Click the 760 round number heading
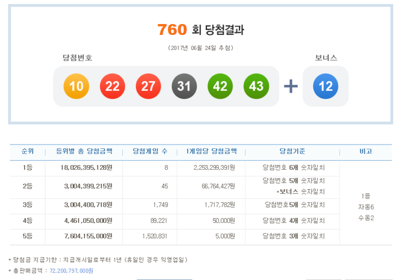 click(171, 29)
